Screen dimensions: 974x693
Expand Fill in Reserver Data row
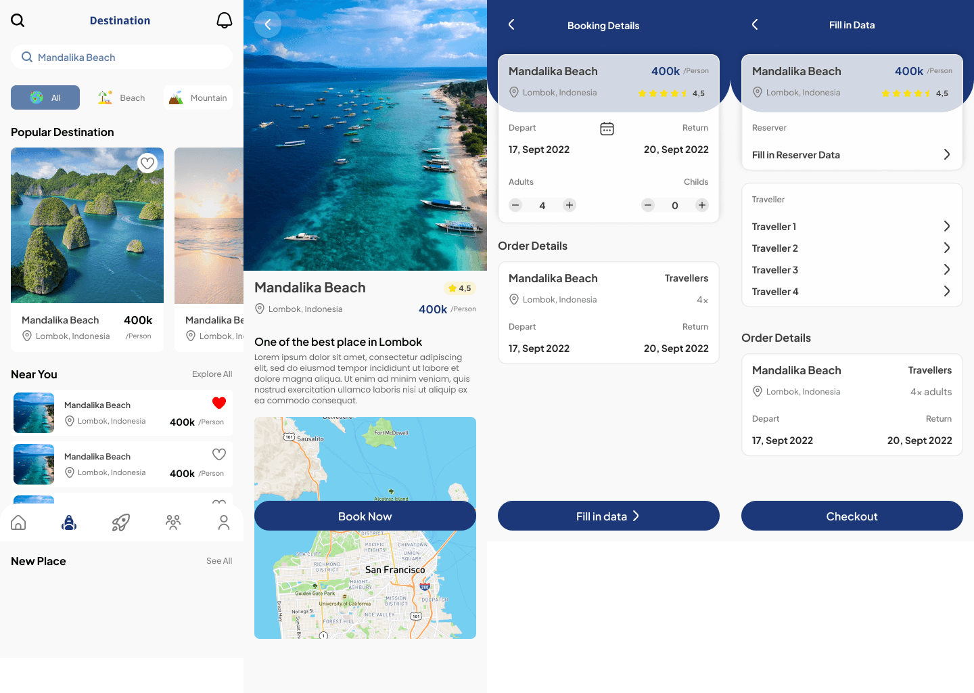946,155
